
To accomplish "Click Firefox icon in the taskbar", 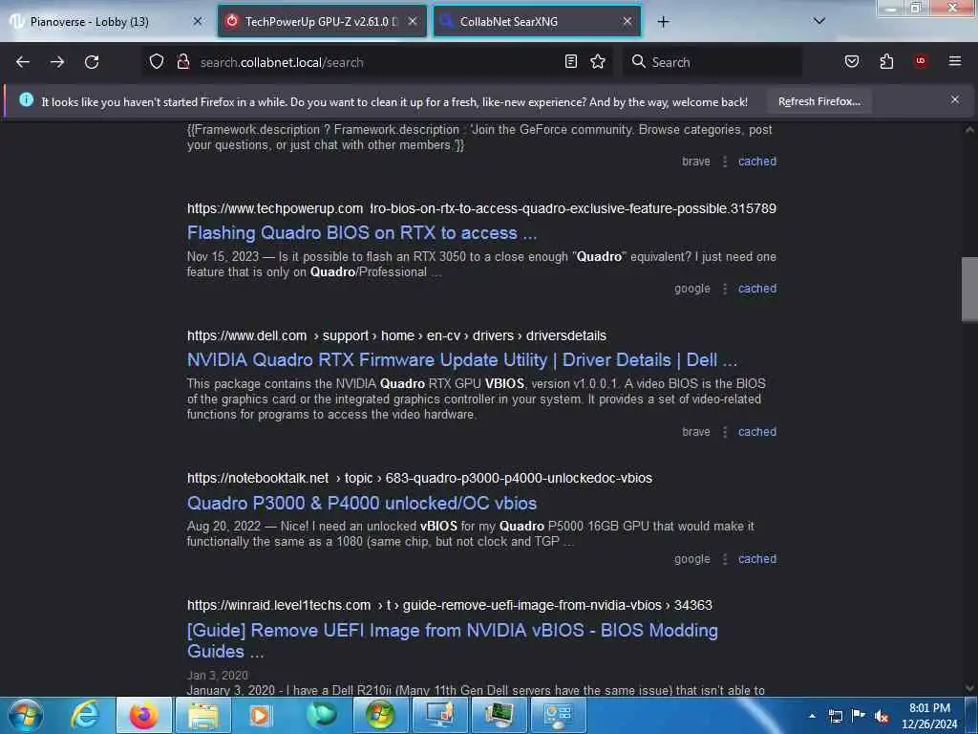I will [143, 715].
